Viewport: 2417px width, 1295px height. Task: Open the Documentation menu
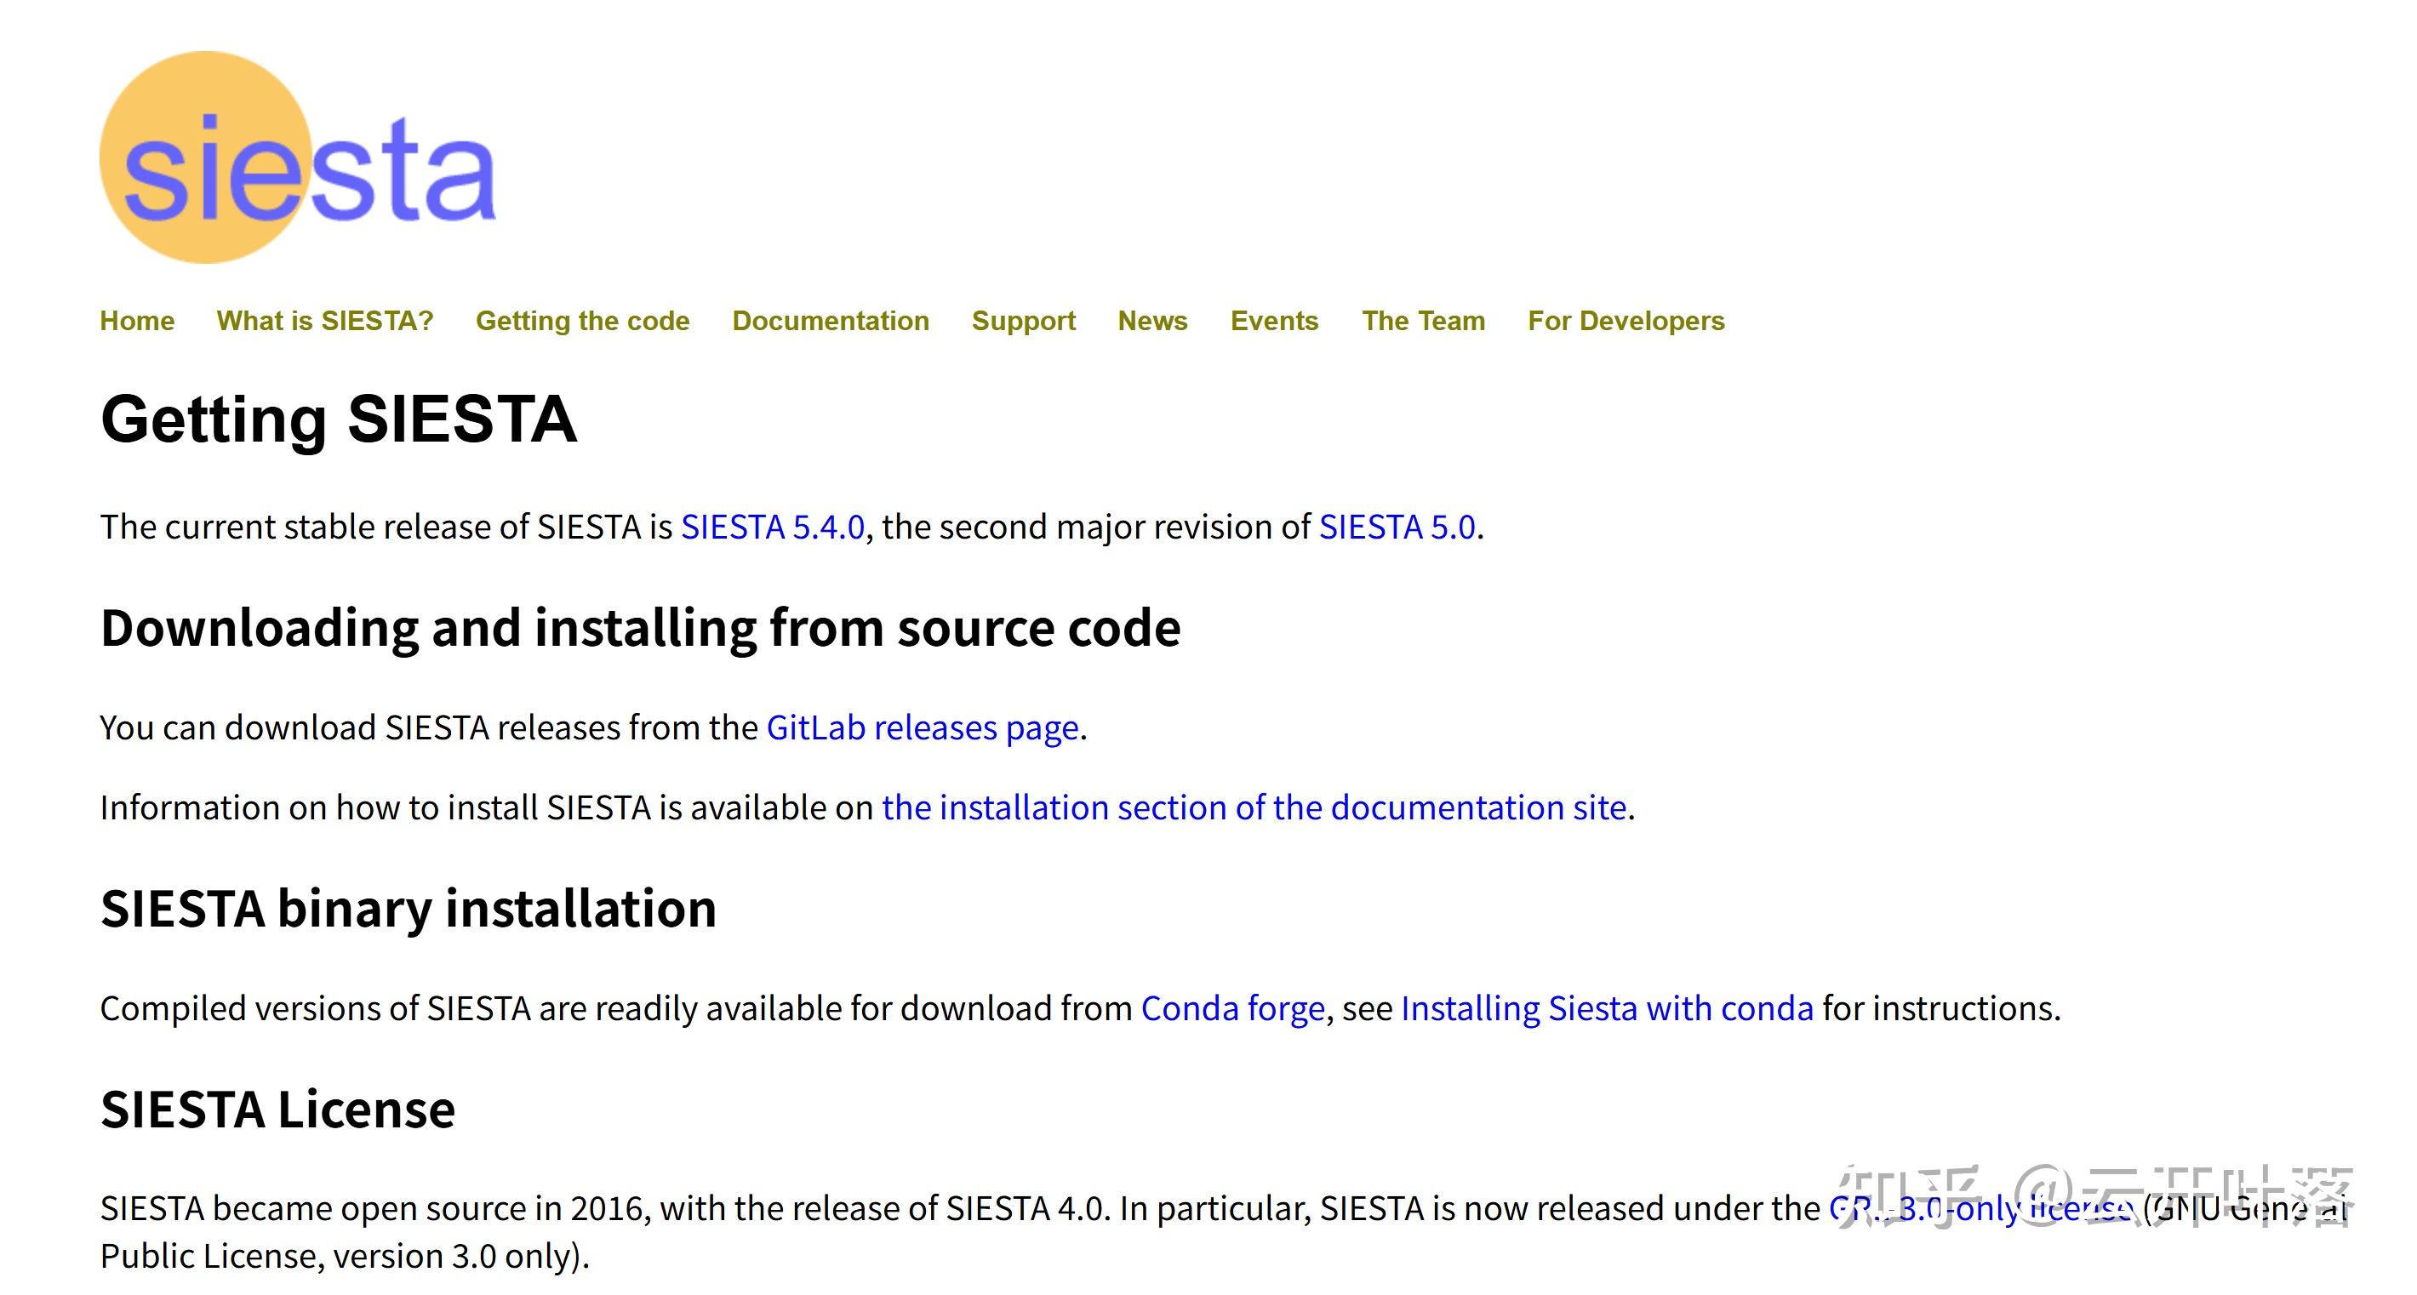pyautogui.click(x=830, y=321)
